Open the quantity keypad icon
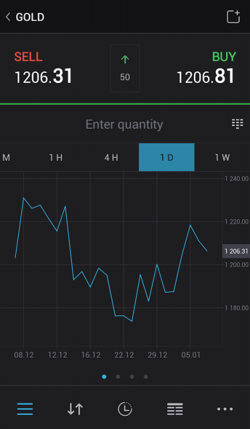This screenshot has width=250, height=429. pos(237,124)
